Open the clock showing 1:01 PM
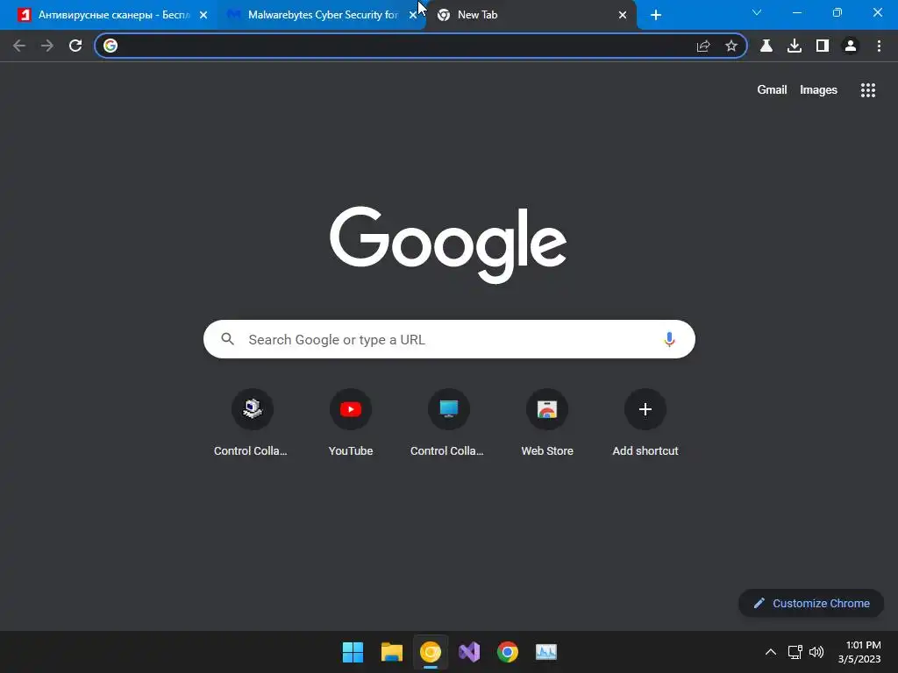This screenshot has width=898, height=673. pyautogui.click(x=859, y=652)
